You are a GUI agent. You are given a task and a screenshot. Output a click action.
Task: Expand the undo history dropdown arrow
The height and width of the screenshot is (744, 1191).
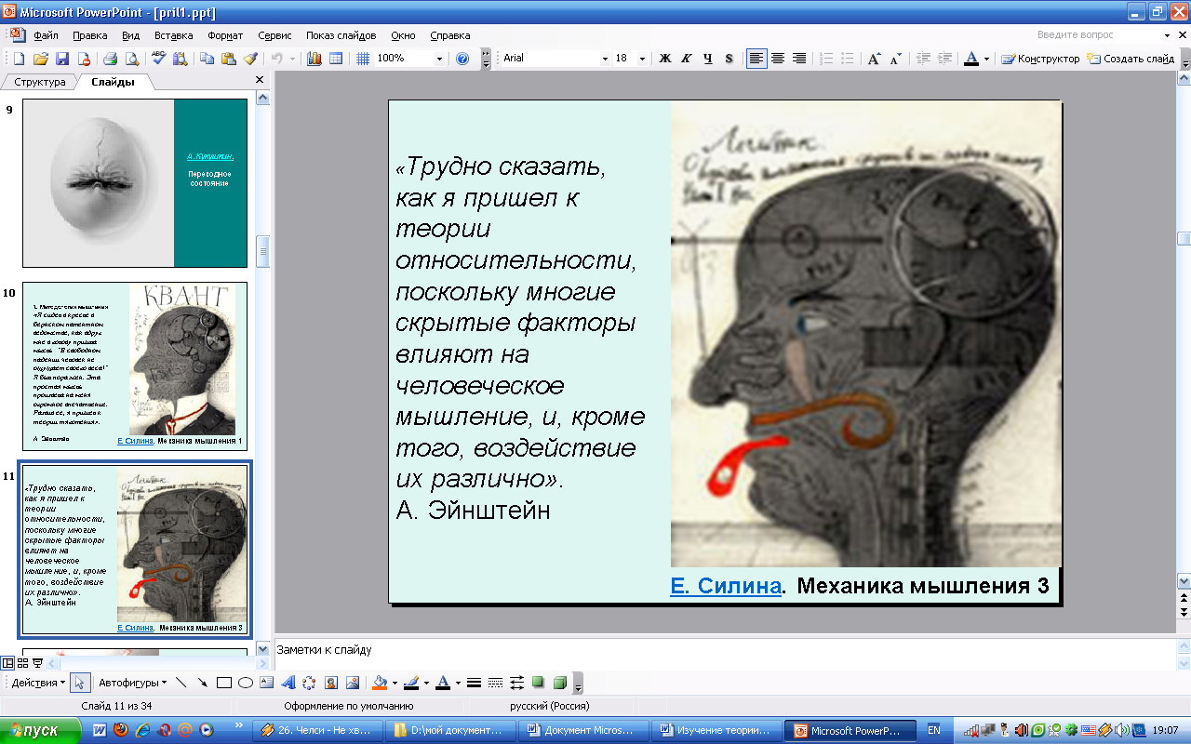292,59
